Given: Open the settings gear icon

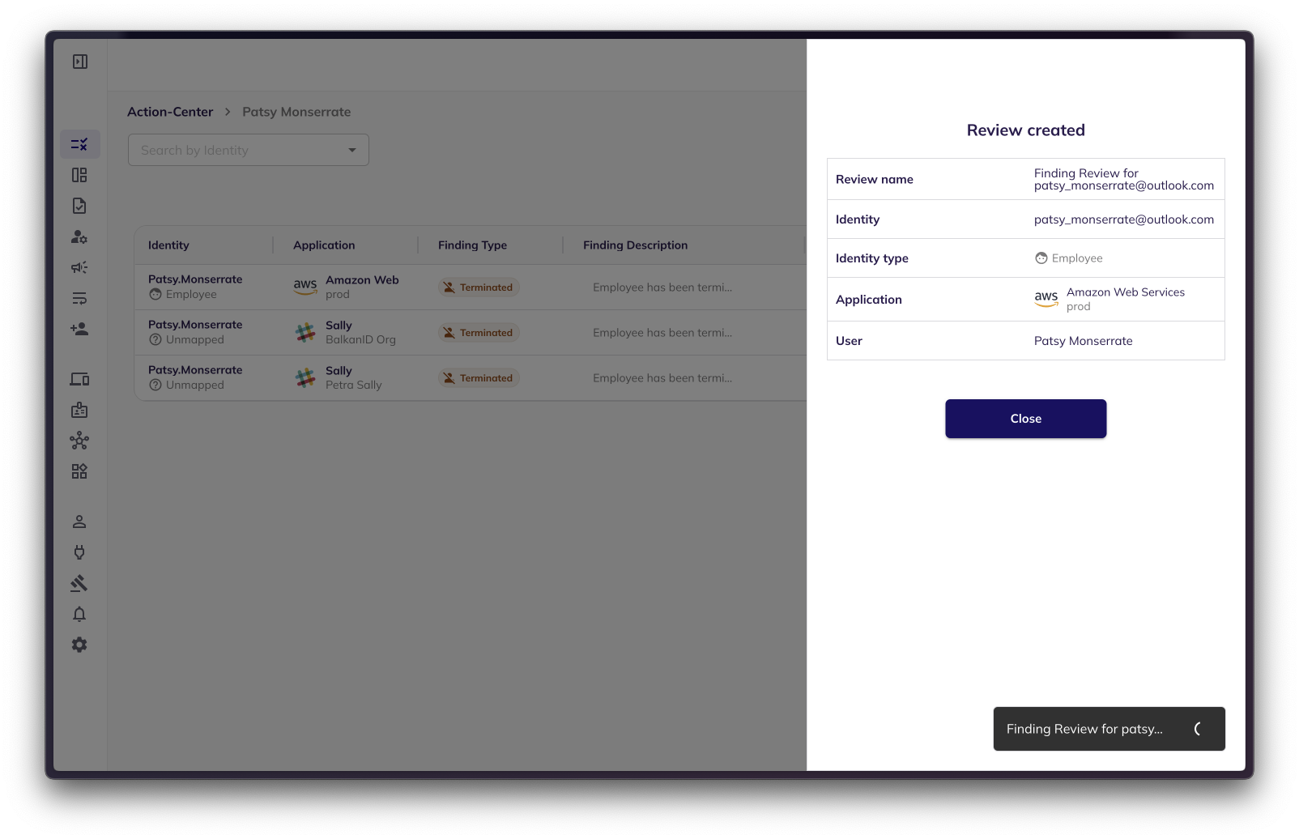Looking at the screenshot, I should pyautogui.click(x=79, y=645).
